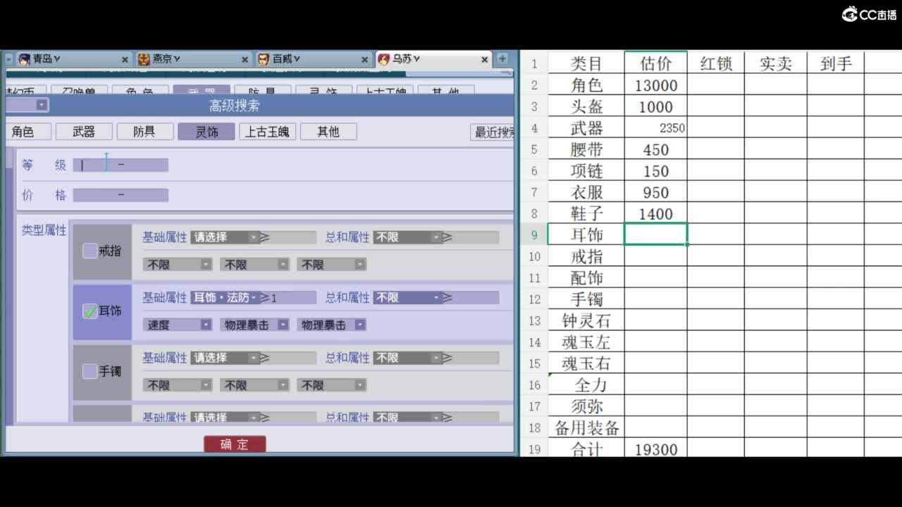This screenshot has width=902, height=507.
Task: Open the 速度 dropdown in 耳饰 row
Action: (x=178, y=325)
